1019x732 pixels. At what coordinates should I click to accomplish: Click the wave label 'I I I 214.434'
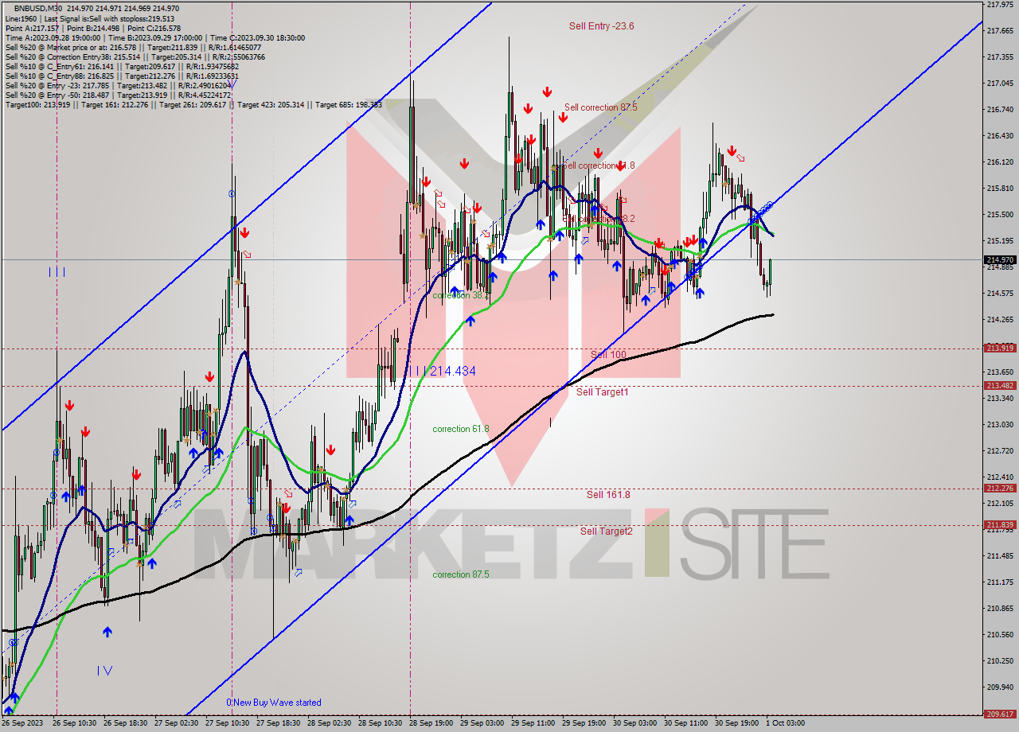[443, 371]
